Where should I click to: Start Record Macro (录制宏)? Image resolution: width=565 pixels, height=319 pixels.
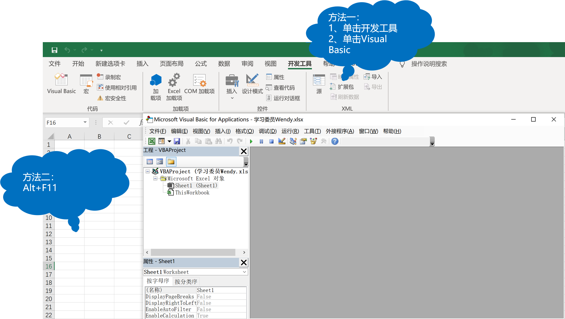coord(109,77)
